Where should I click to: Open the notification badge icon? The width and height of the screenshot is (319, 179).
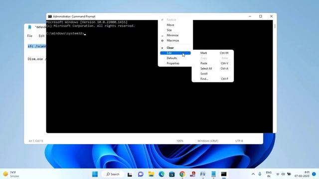click(314, 174)
